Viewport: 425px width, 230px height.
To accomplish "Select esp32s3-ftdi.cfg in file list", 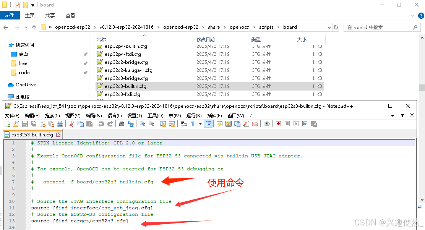I will 210,94.
